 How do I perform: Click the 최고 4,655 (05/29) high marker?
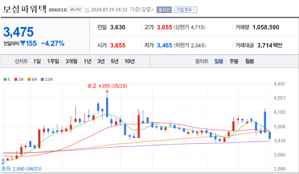point(107,86)
